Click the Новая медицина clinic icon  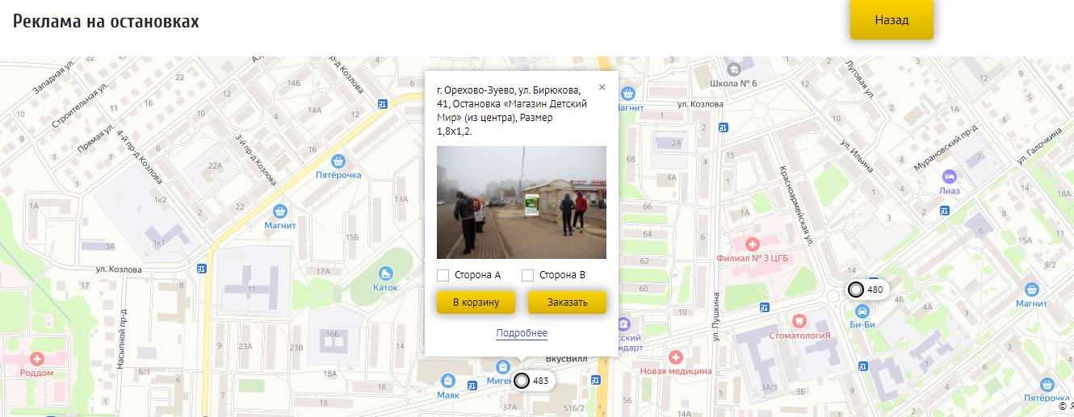click(676, 357)
